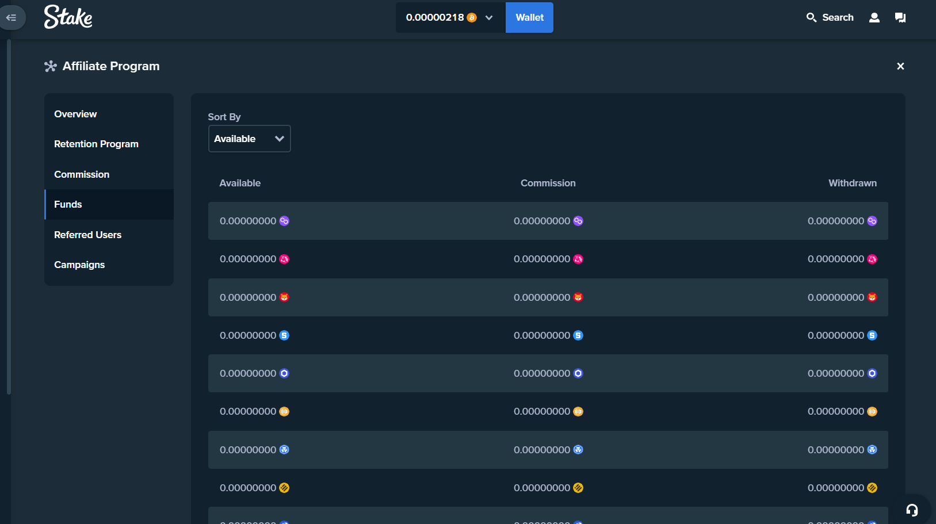The image size is (936, 524).
Task: Expand the balance currency dropdown chevron
Action: tap(489, 18)
